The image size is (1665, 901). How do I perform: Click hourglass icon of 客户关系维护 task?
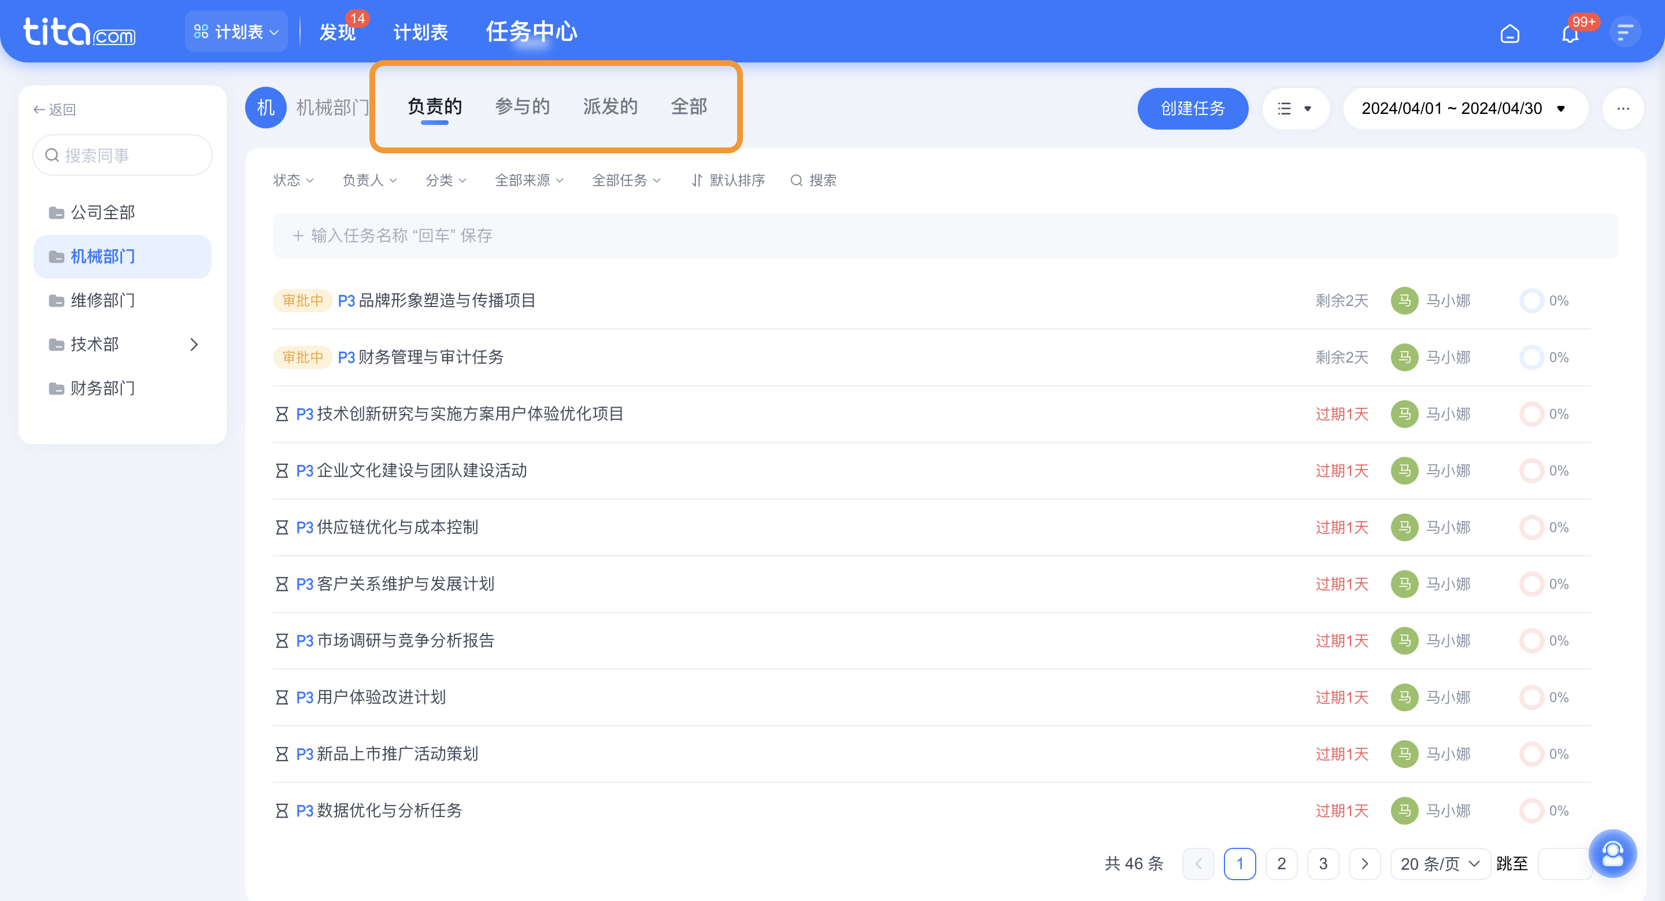point(282,584)
